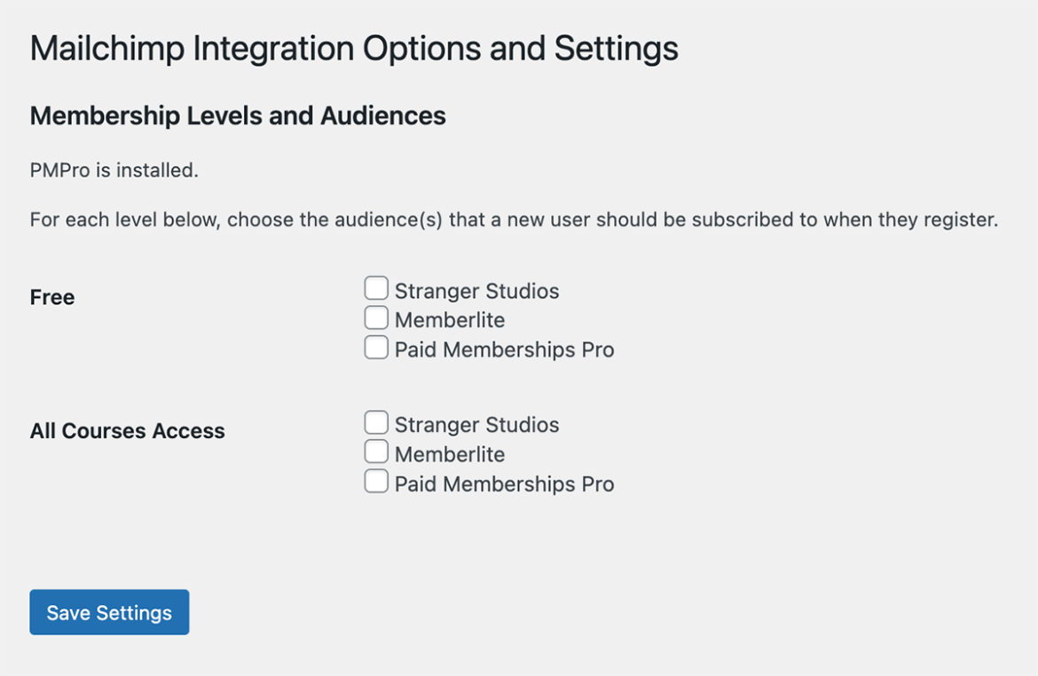The height and width of the screenshot is (676, 1038).
Task: Enable Paid Memberships Pro for Free level
Action: click(376, 347)
